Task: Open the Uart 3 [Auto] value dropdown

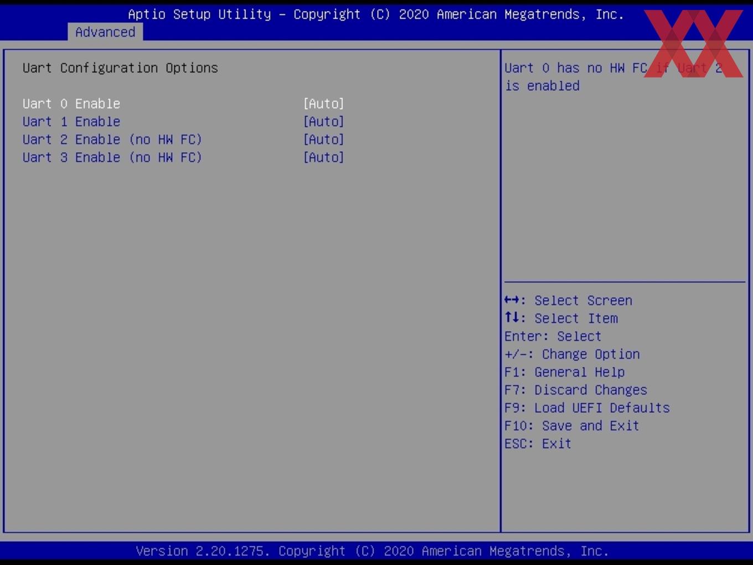Action: coord(324,157)
